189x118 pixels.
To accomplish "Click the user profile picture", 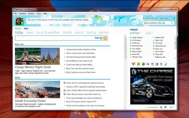I will (19, 21).
